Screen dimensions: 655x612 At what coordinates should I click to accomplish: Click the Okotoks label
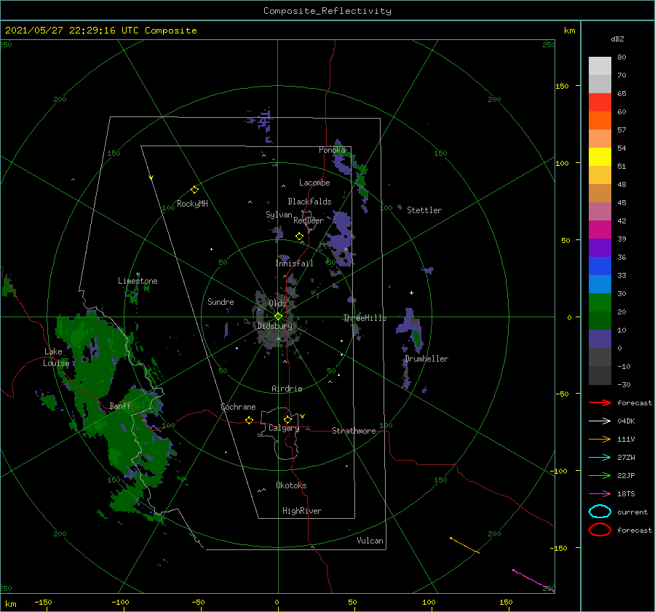(x=291, y=485)
